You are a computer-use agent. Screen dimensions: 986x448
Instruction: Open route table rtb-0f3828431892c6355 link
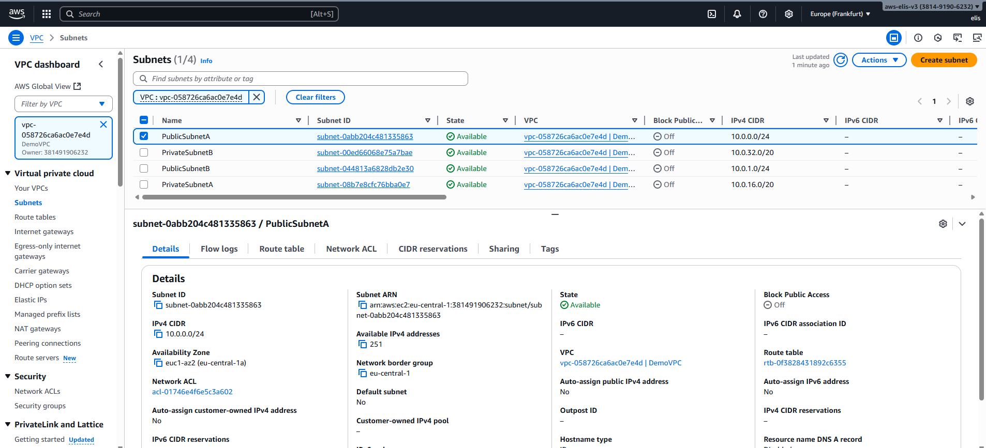pyautogui.click(x=804, y=363)
